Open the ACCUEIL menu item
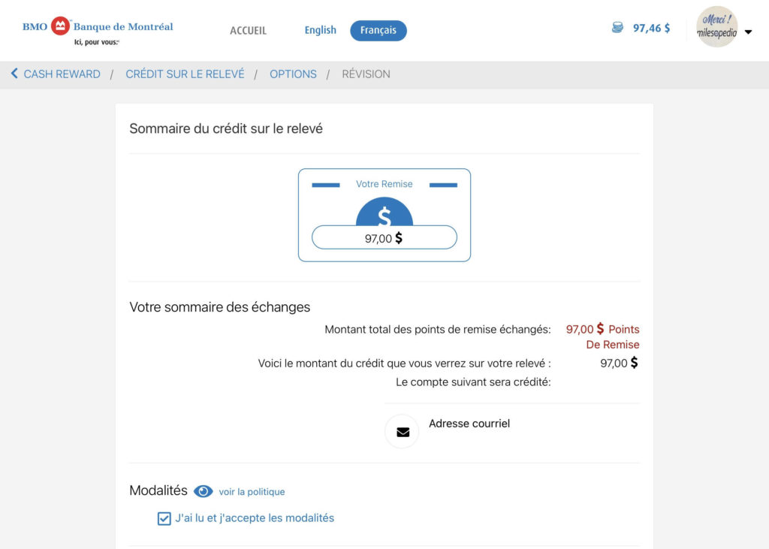This screenshot has width=769, height=549. tap(248, 31)
